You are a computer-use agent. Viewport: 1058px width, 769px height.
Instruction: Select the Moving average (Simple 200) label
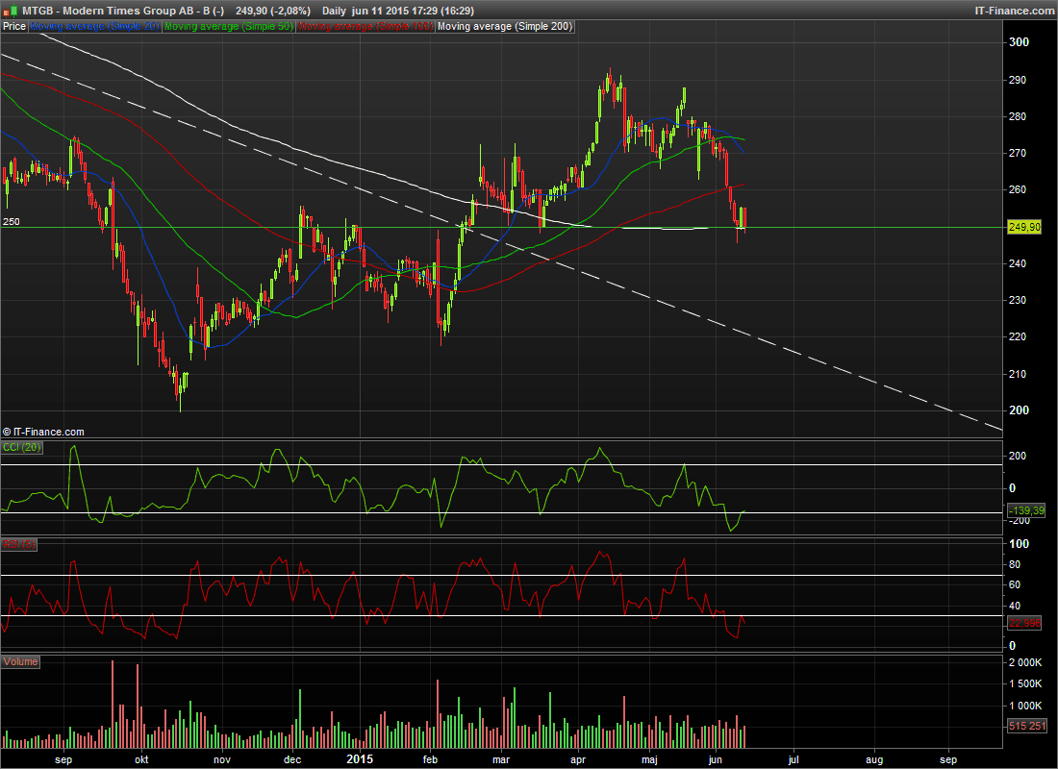click(505, 27)
